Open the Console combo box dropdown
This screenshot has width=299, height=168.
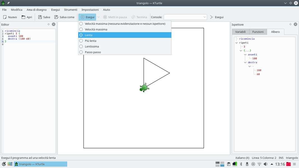[x=204, y=17]
